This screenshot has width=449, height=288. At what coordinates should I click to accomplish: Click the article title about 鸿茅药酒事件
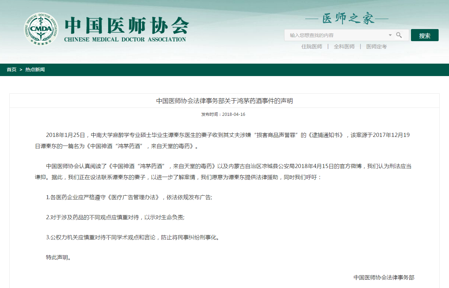(x=224, y=101)
